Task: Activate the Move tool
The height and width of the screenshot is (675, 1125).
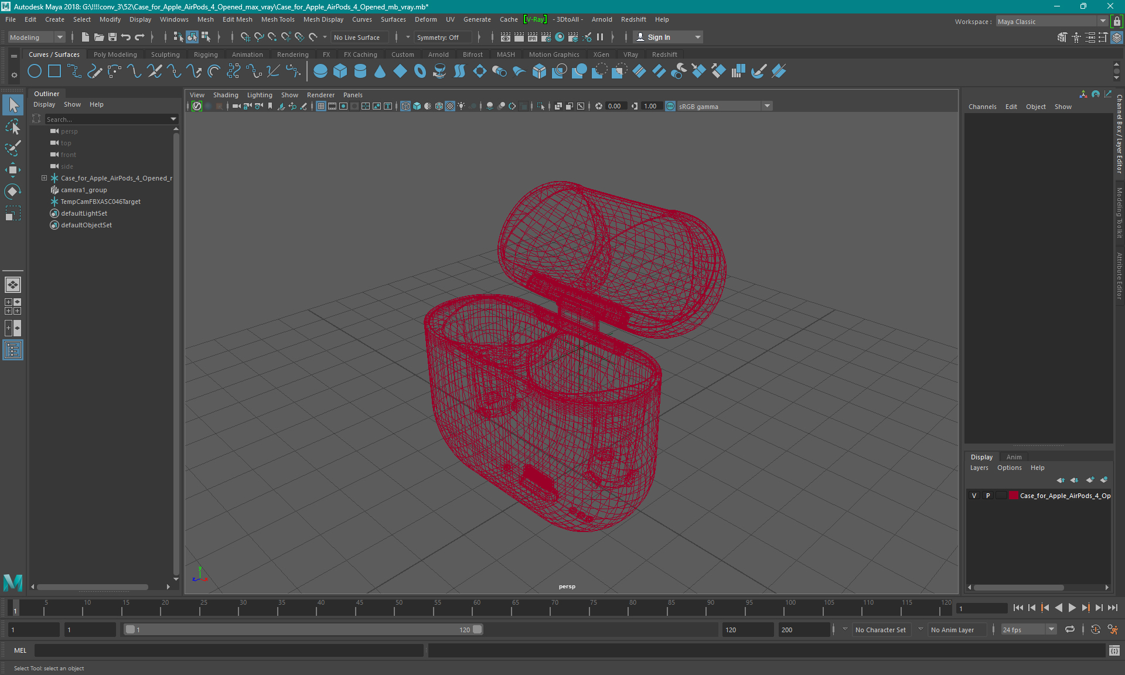Action: click(13, 170)
